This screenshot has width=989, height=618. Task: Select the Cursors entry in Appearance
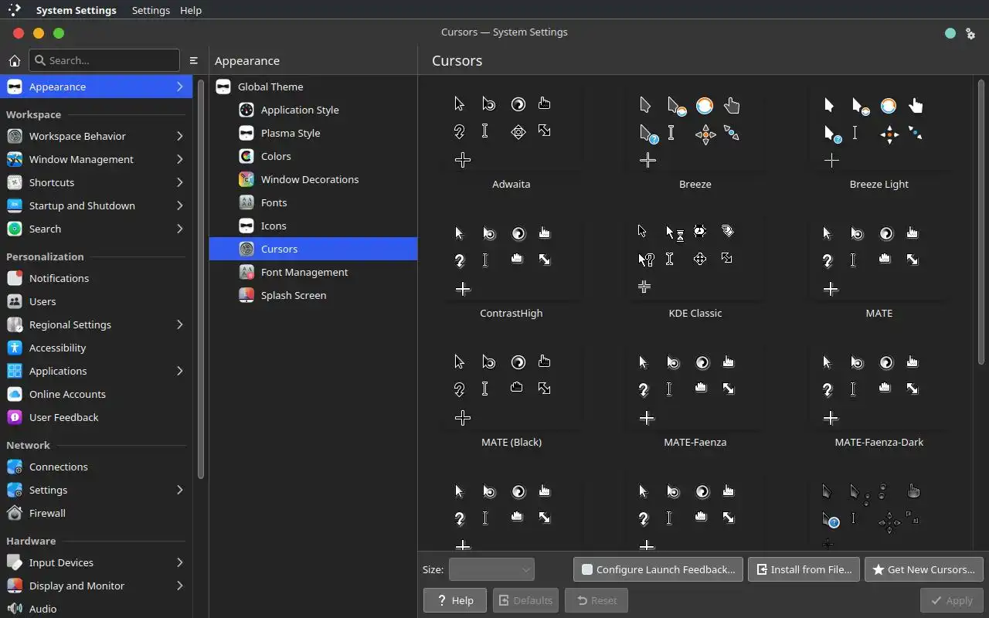tap(313, 249)
